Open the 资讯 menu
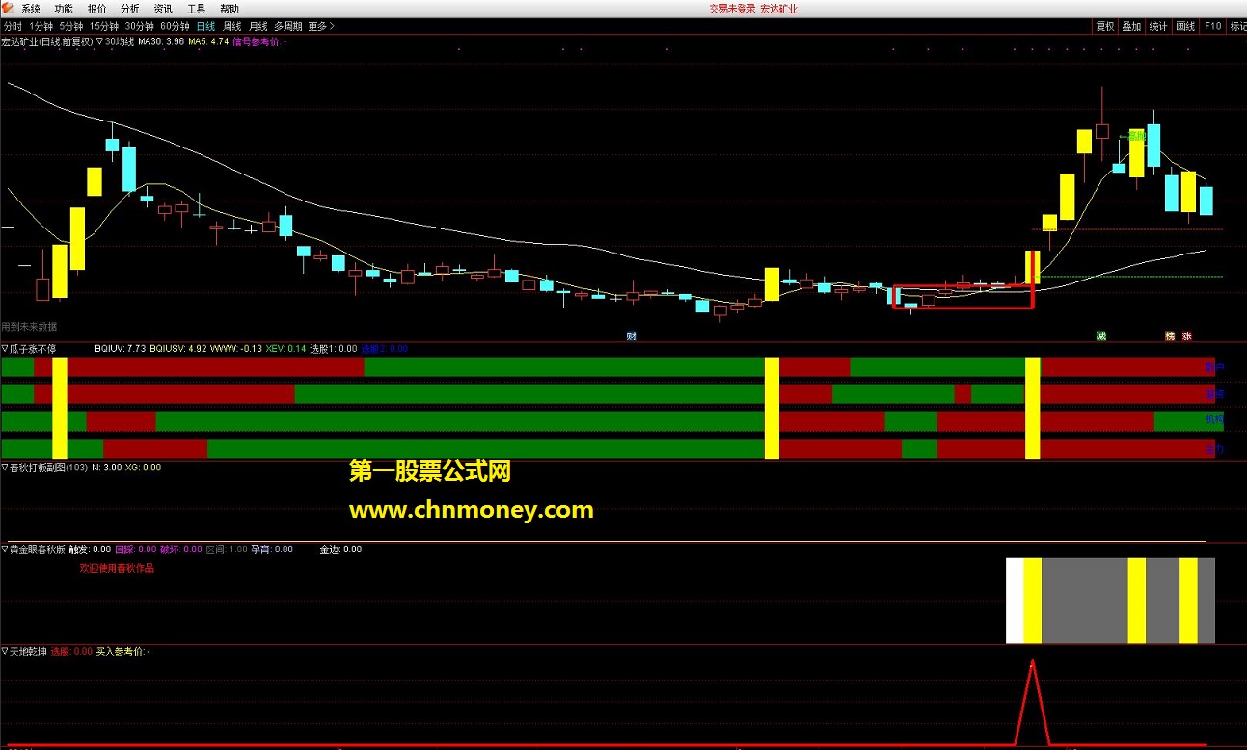The height and width of the screenshot is (750, 1247). (162, 9)
